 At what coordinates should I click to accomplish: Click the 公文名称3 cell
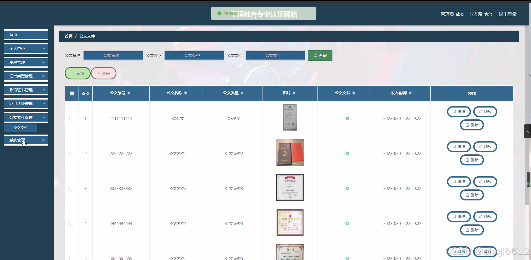[178, 189]
